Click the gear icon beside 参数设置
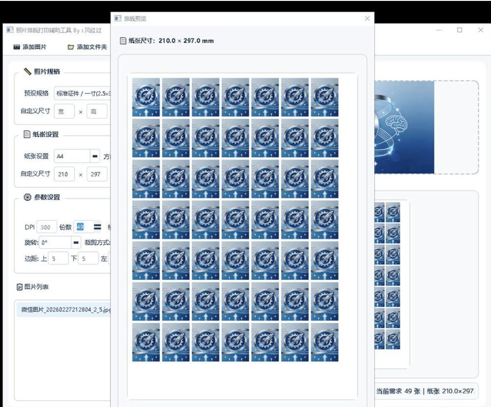 [x=28, y=197]
